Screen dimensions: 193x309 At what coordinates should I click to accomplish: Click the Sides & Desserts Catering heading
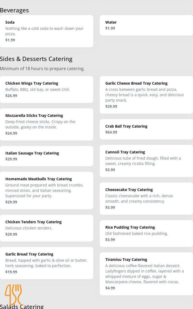coord(36,59)
